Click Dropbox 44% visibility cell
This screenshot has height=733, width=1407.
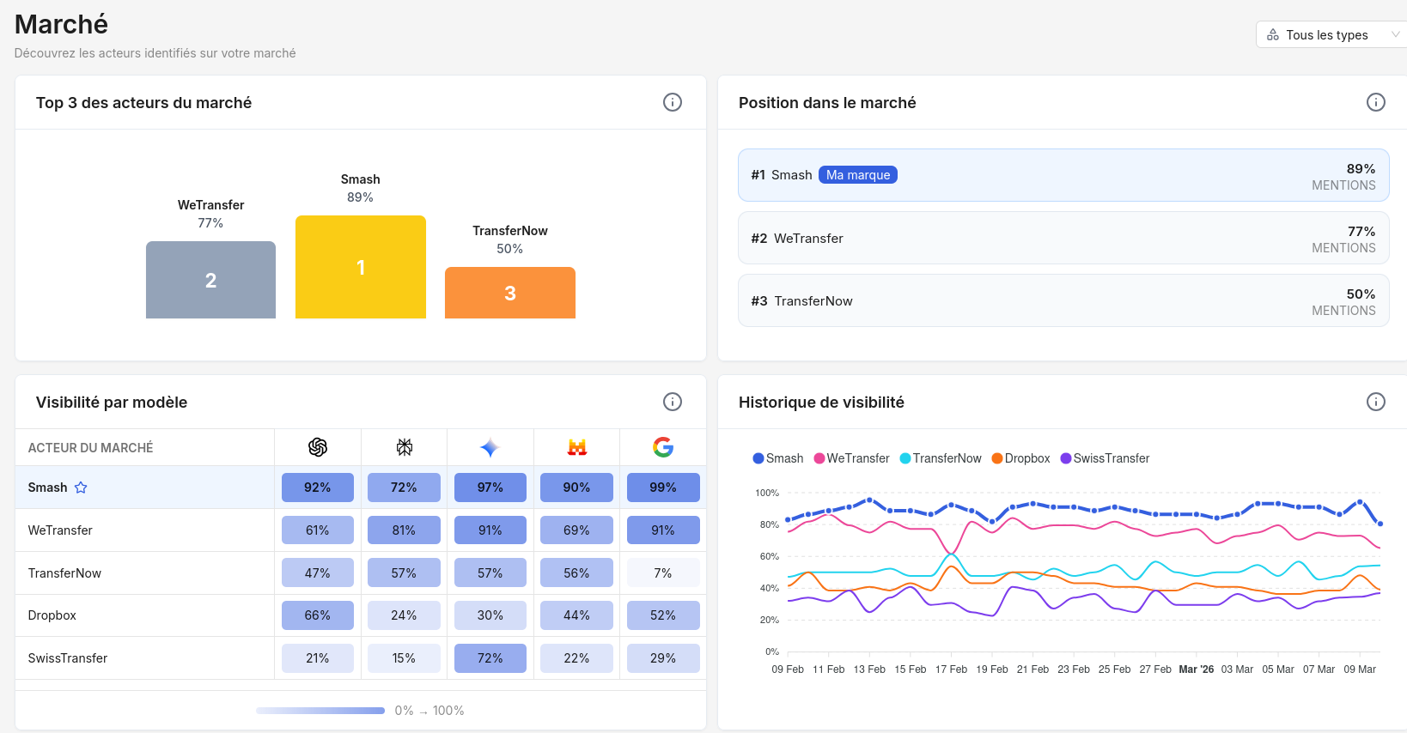coord(576,615)
